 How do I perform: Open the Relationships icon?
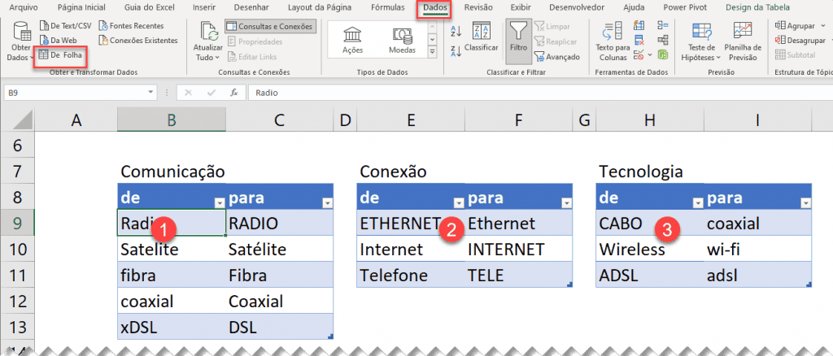[662, 40]
